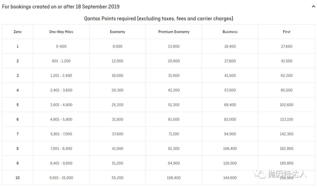This screenshot has width=317, height=188.
Task: Click the WeChat logo watermark icon
Action: point(260,174)
